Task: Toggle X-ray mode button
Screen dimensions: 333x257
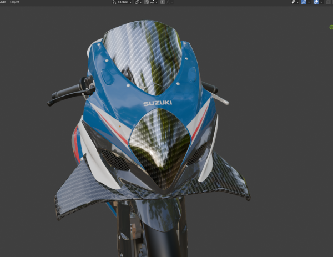Action: point(329,2)
